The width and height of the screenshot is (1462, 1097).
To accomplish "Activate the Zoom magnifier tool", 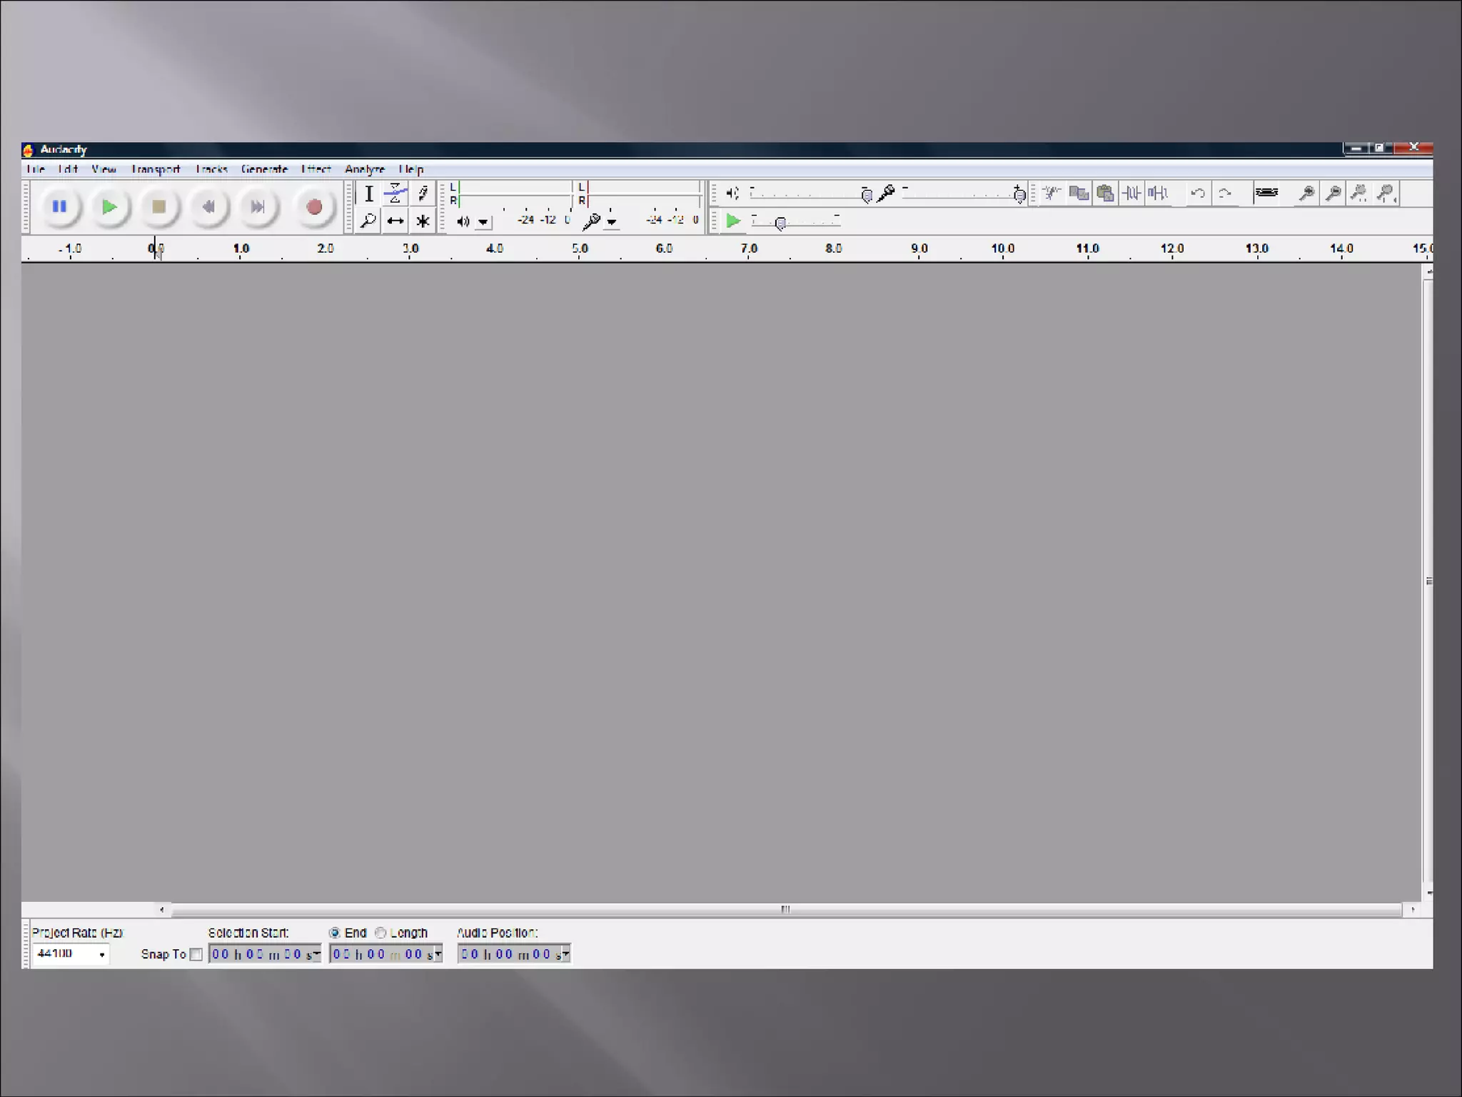I will tap(368, 221).
